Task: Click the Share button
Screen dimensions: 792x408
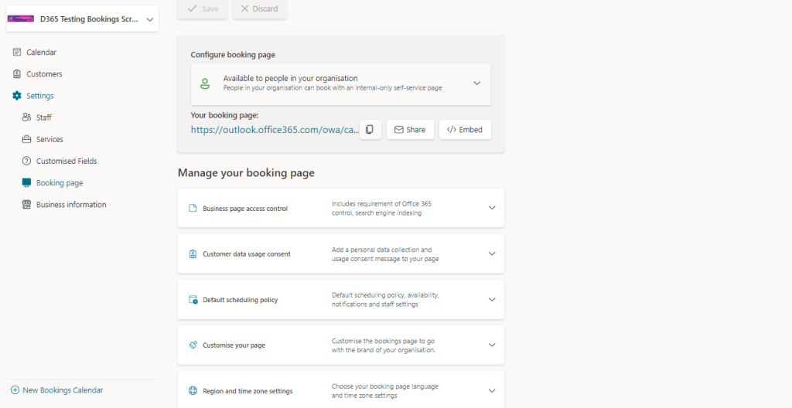Action: [x=410, y=130]
